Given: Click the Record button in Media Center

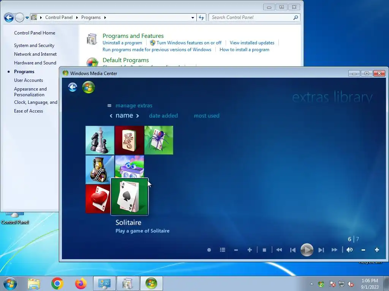Looking at the screenshot, I should coord(209,250).
